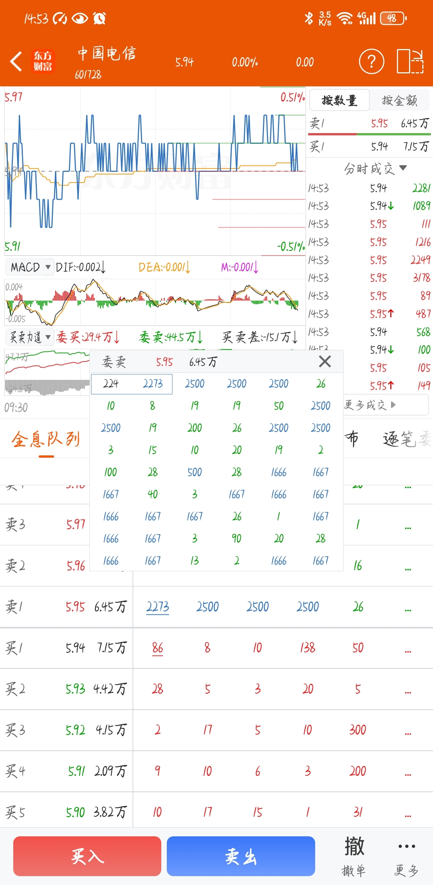Tap order 200 in 买4 row

[358, 771]
